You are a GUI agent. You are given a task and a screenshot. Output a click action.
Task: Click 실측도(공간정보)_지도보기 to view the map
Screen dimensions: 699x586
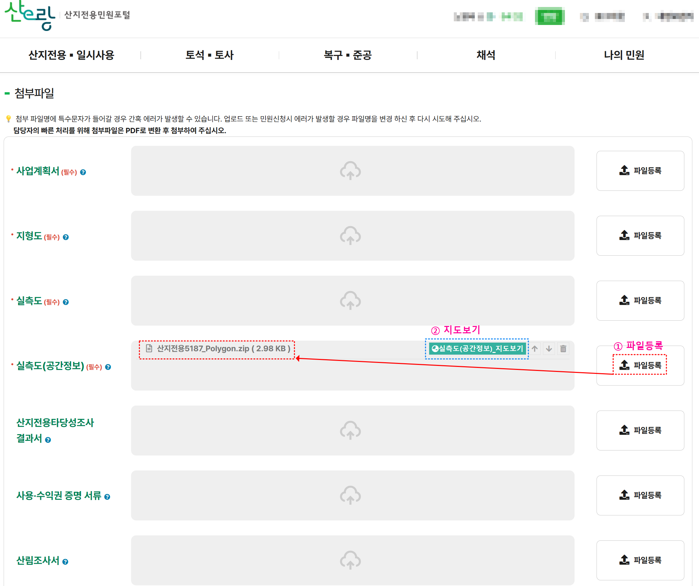477,349
